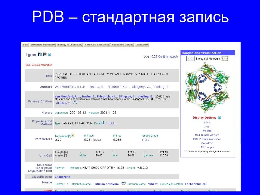Click the download file icon next to 1gme
The height and width of the screenshot is (195, 260).
click(40, 54)
